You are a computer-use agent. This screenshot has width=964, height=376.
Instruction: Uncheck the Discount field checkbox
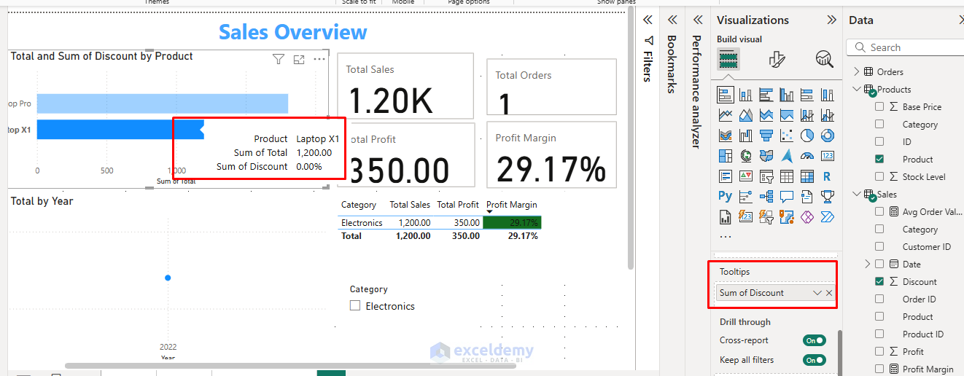tap(879, 282)
